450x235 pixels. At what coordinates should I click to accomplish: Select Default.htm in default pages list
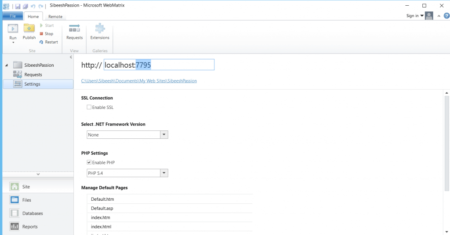coord(170,199)
